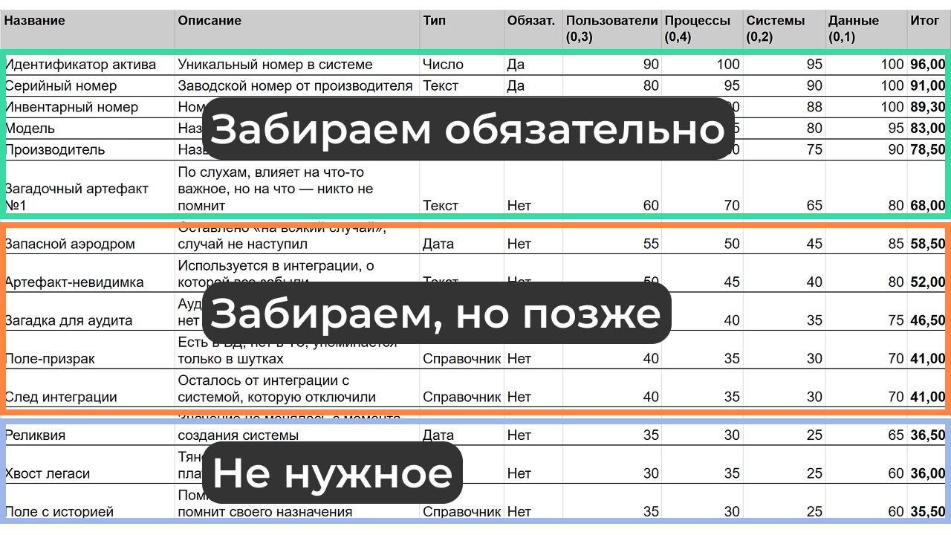Select the description starting "По слухам"

click(x=276, y=189)
